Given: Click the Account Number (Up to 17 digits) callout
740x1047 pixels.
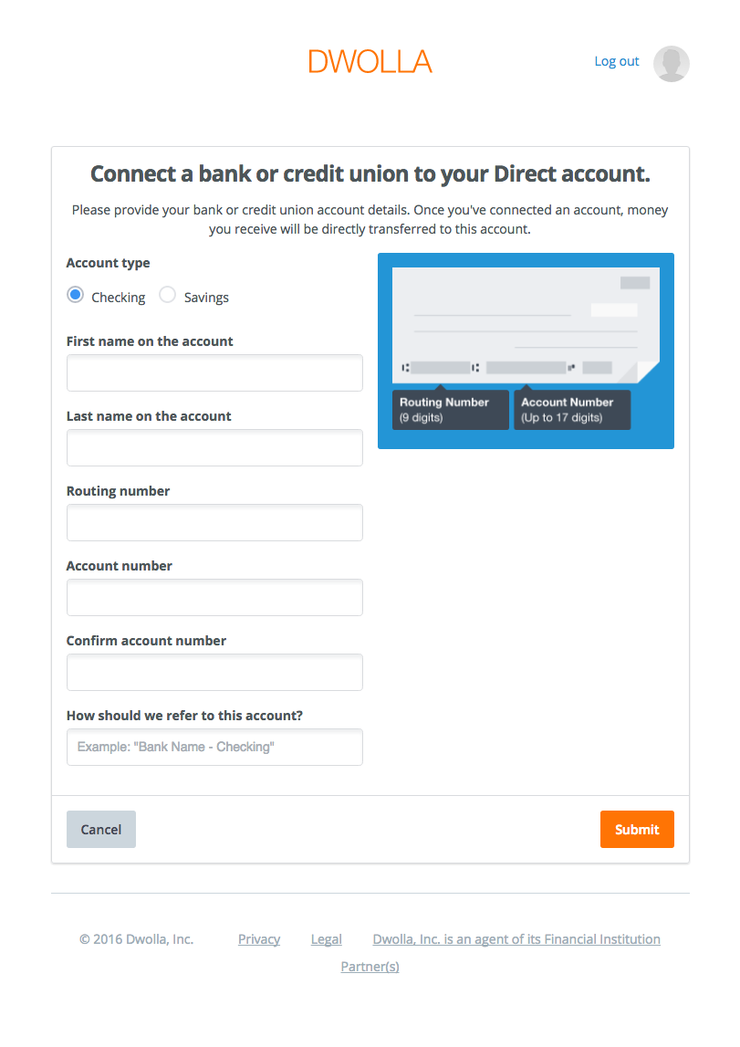Looking at the screenshot, I should click(571, 410).
